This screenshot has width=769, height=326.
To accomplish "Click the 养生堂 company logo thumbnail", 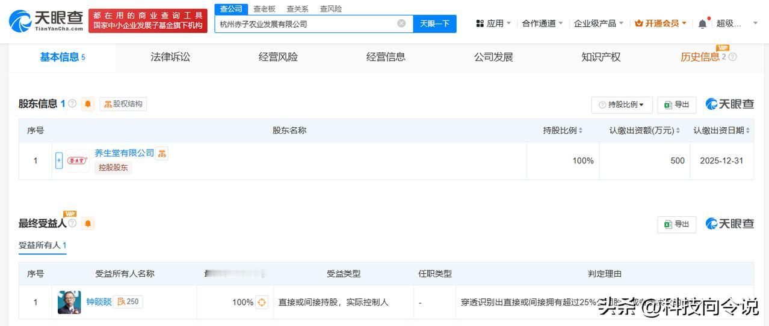I will (x=78, y=160).
